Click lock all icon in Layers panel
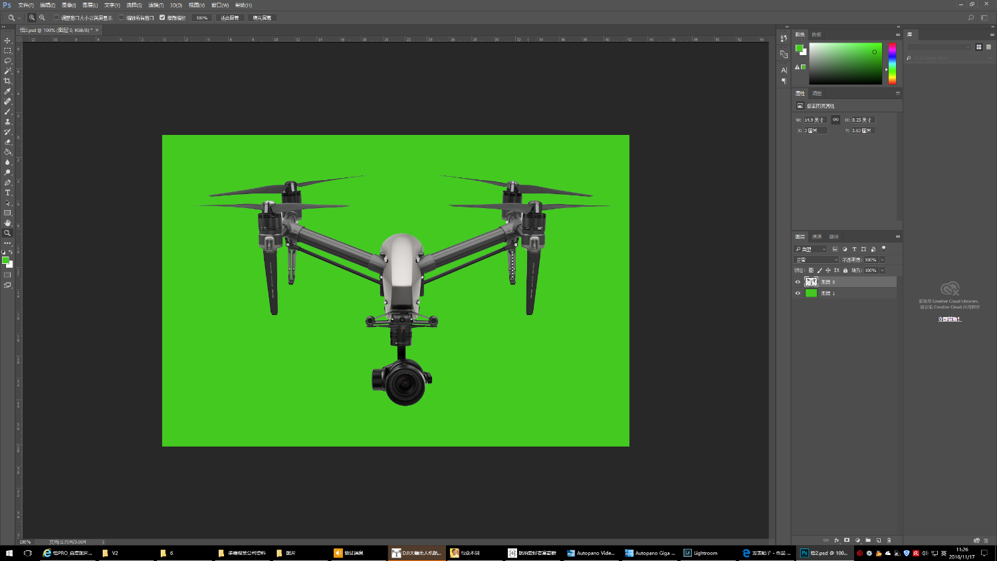The image size is (997, 561). click(845, 271)
